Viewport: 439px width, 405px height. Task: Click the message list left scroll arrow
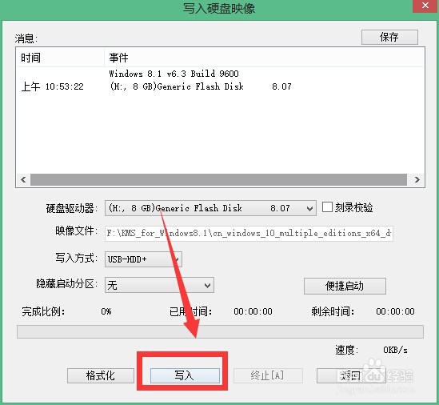click(23, 179)
